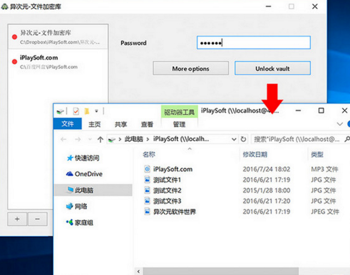The height and width of the screenshot is (275, 350).
Task: Click the refresh button beside address bar
Action: [x=244, y=139]
